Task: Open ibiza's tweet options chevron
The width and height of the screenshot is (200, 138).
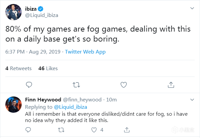Action: point(192,8)
